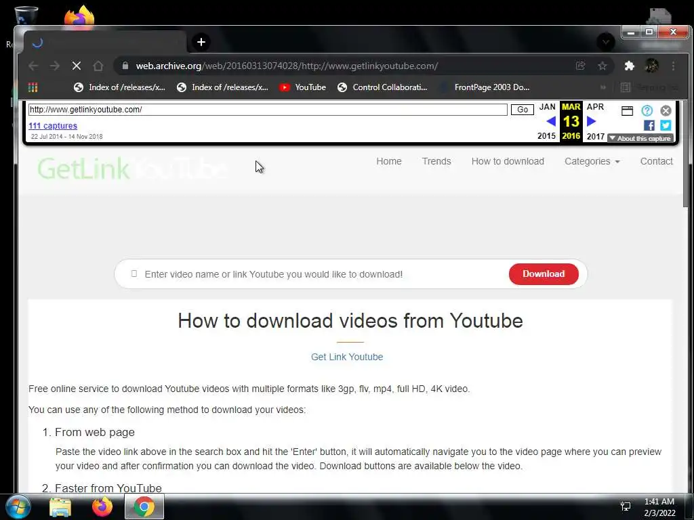Stop page loading with the X button
Image resolution: width=694 pixels, height=520 pixels.
(76, 66)
